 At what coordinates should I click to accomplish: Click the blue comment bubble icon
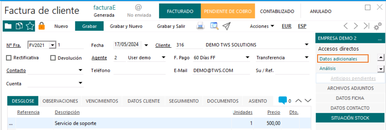click(x=282, y=101)
